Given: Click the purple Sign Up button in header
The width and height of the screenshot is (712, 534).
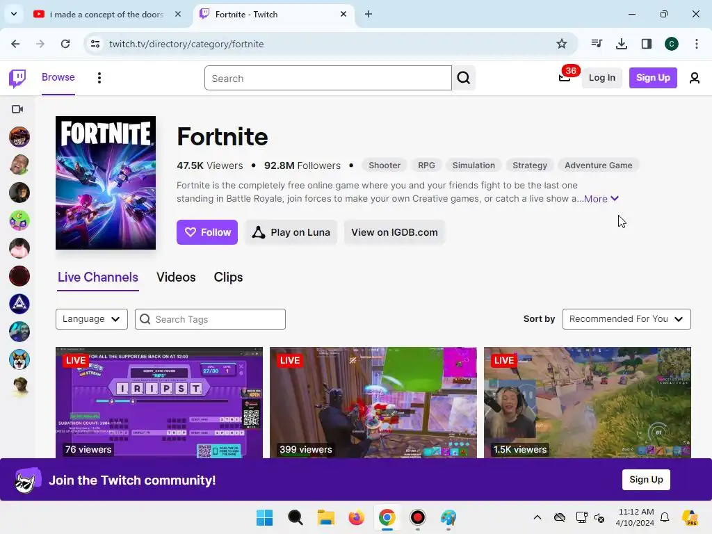Looking at the screenshot, I should coord(653,78).
